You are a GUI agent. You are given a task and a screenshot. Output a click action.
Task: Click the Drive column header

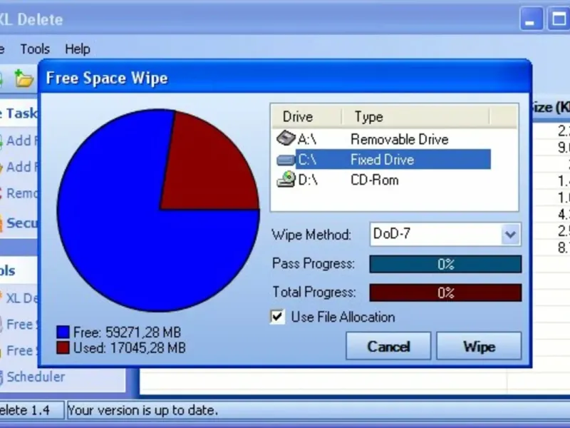click(x=306, y=117)
